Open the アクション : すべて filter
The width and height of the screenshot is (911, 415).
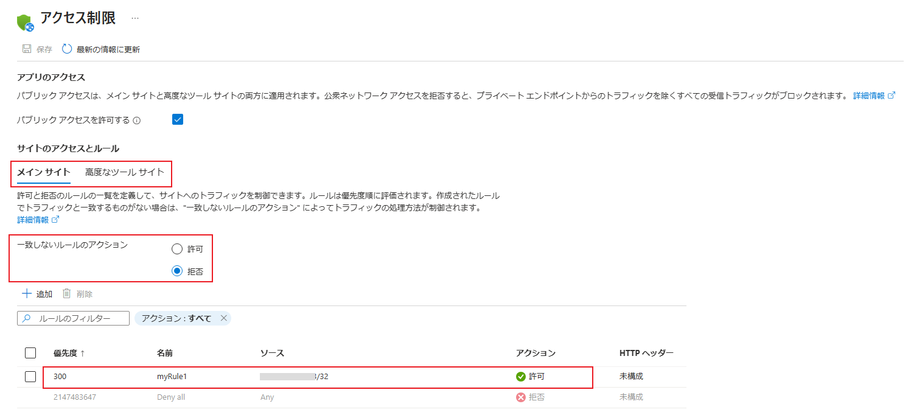[x=176, y=318]
